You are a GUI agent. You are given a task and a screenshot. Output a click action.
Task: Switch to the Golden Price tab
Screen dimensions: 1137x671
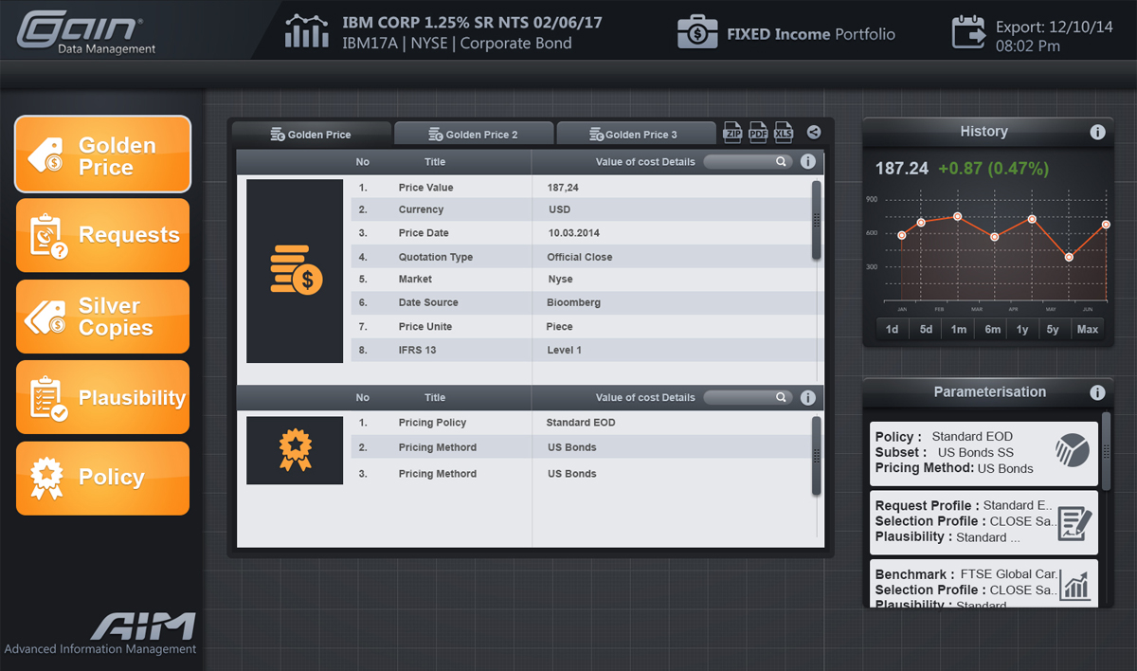311,135
